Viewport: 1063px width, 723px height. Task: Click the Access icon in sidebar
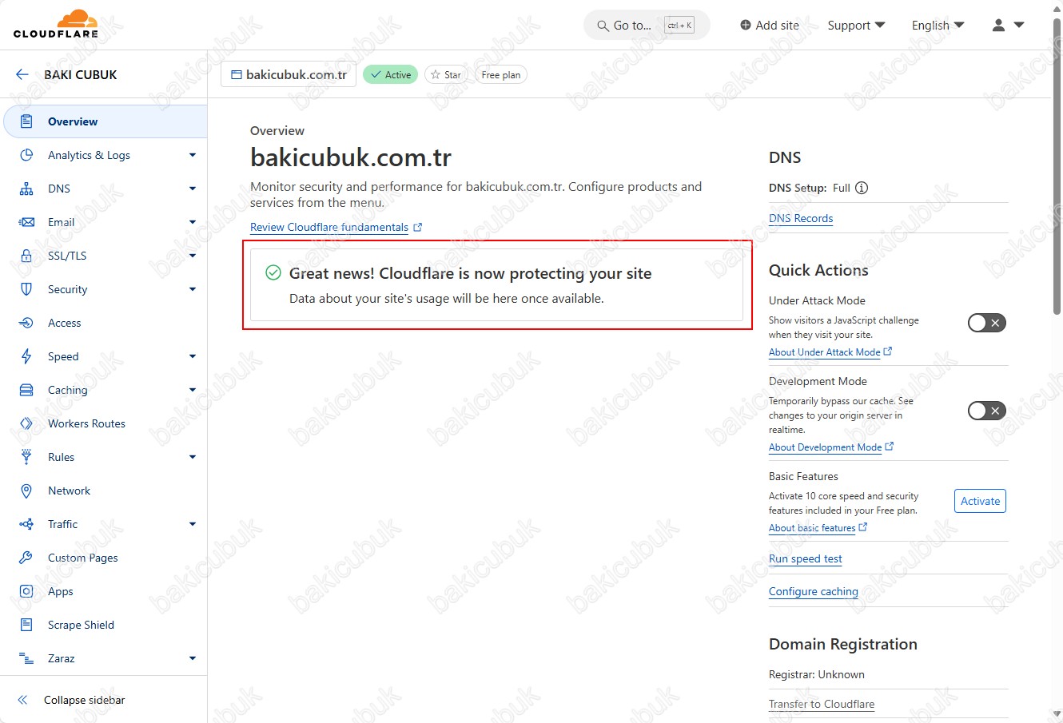point(26,323)
